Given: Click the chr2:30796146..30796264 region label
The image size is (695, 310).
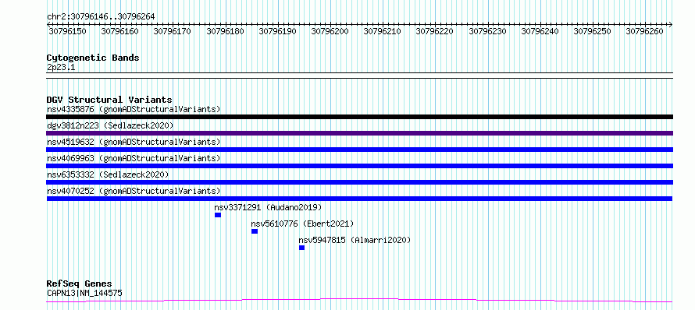Looking at the screenshot, I should coord(101,16).
